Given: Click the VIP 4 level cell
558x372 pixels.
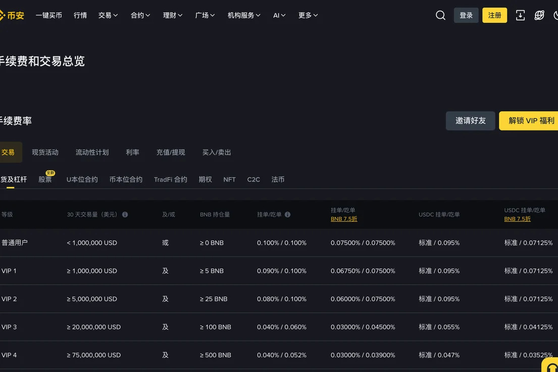Looking at the screenshot, I should (x=9, y=355).
